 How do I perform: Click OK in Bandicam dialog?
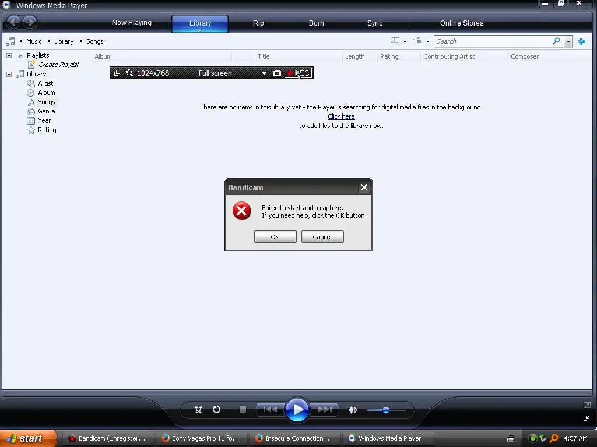pos(275,237)
